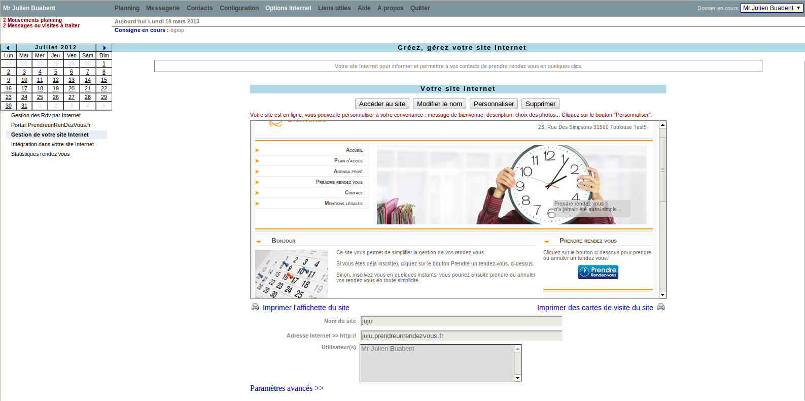Screen dimensions: 805x401
Task: Select day 18 in July calendar
Action: (40, 89)
